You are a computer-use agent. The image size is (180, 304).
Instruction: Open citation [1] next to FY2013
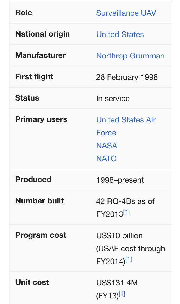click(127, 213)
